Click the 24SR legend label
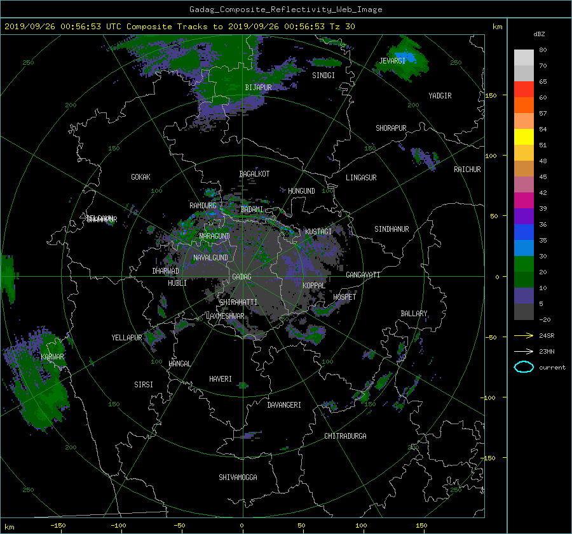The width and height of the screenshot is (572, 534). 547,336
